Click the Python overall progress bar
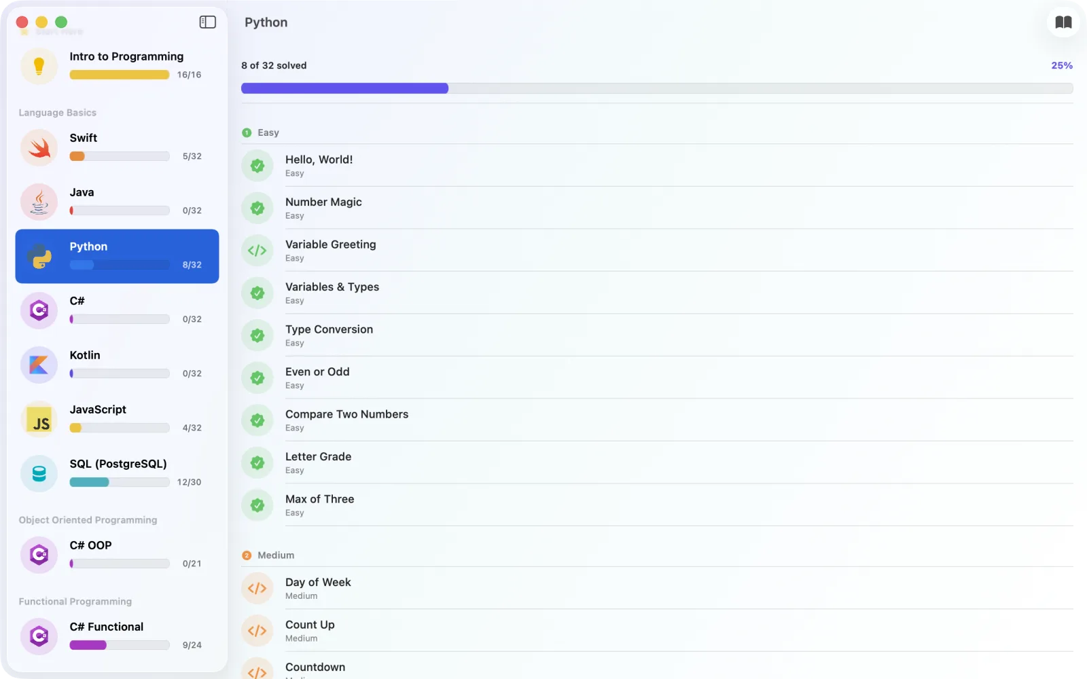The image size is (1087, 679). [x=657, y=88]
